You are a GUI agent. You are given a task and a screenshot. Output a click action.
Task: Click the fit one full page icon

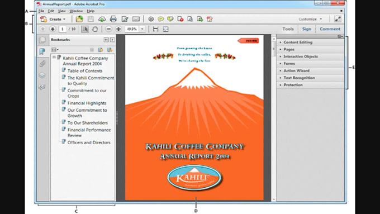165,29
